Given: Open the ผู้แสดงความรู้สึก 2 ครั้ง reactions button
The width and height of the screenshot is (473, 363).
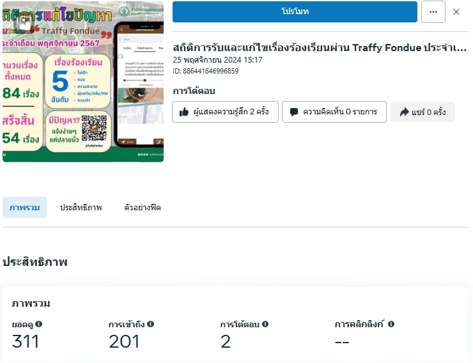Looking at the screenshot, I should pyautogui.click(x=226, y=112).
